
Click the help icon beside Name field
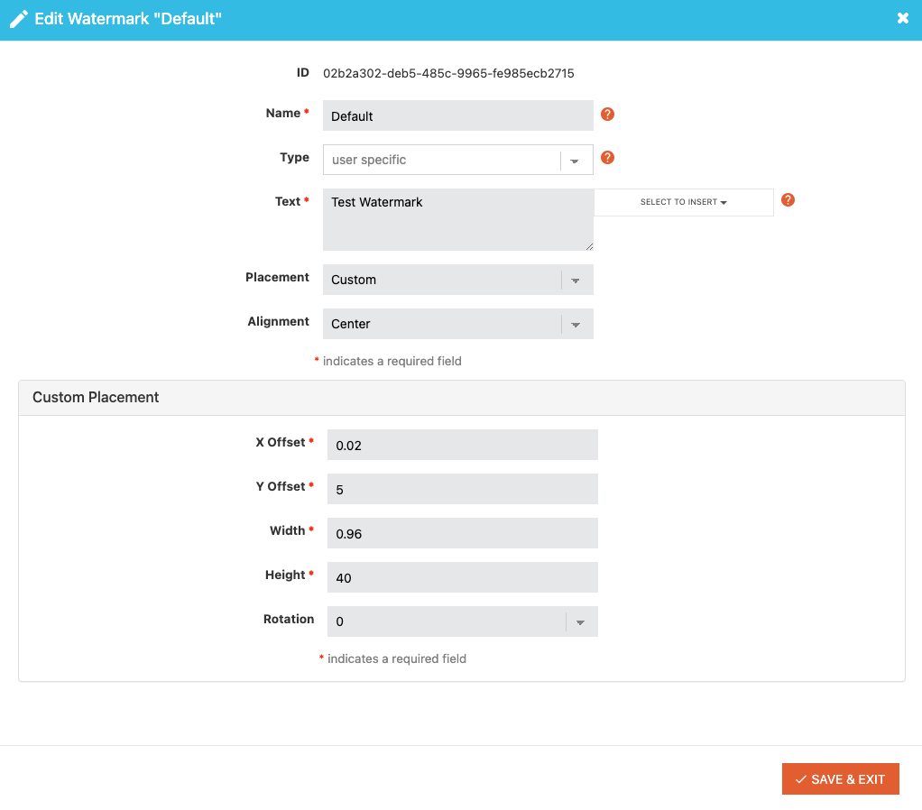coord(607,114)
